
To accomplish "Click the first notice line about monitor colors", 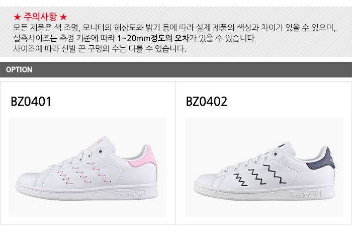I will pos(174,28).
